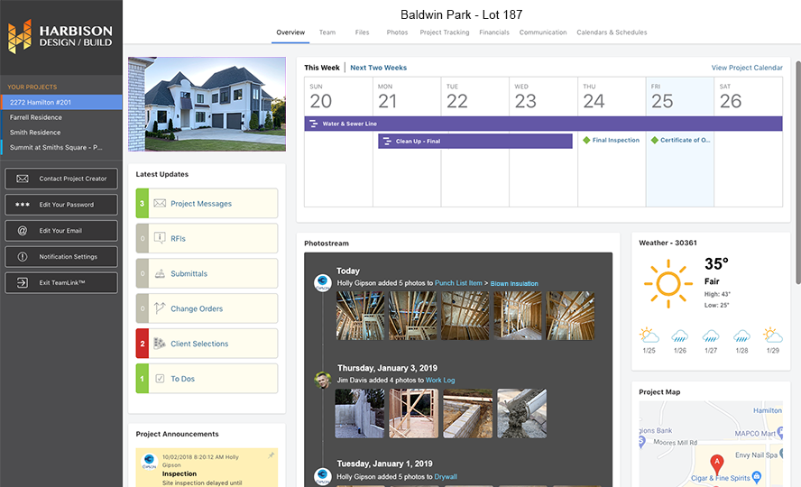Open the first Blown Insulation photo thumbnail
The width and height of the screenshot is (801, 487).
tap(359, 315)
